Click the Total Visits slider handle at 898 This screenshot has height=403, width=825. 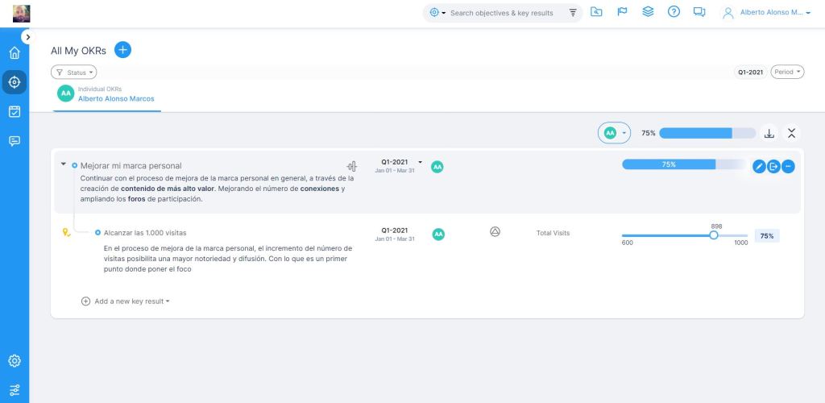(713, 235)
